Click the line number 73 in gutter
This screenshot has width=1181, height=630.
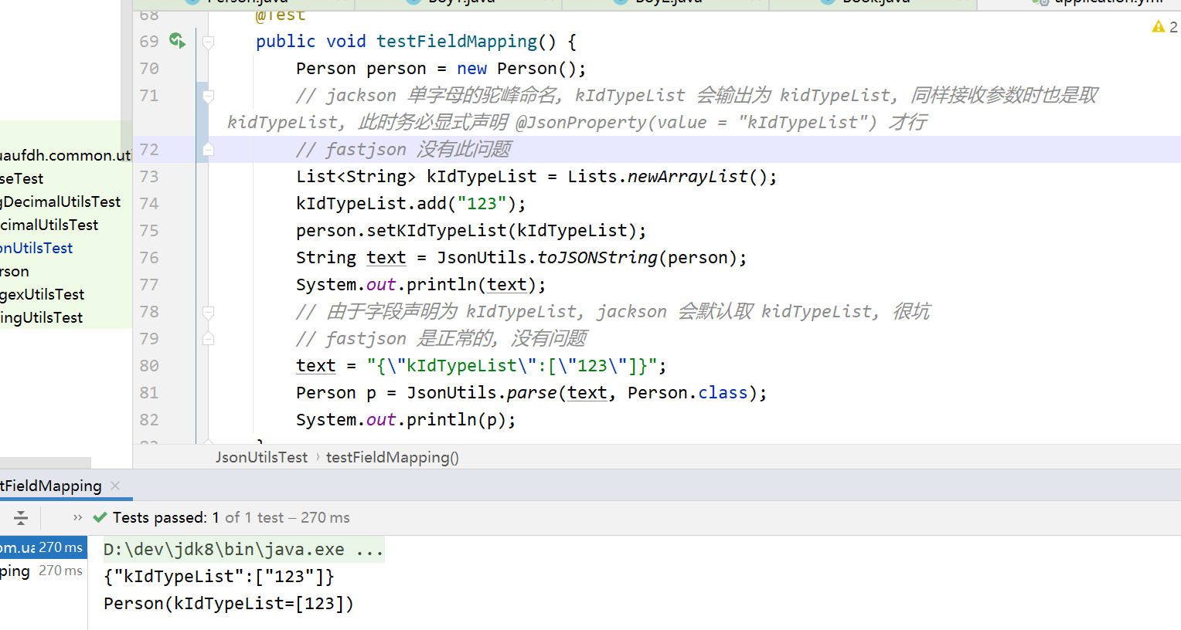[x=149, y=177]
